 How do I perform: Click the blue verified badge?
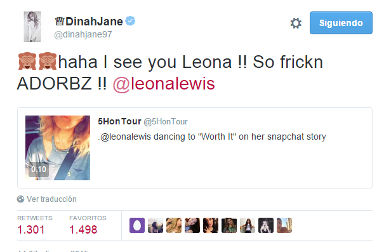click(x=130, y=21)
